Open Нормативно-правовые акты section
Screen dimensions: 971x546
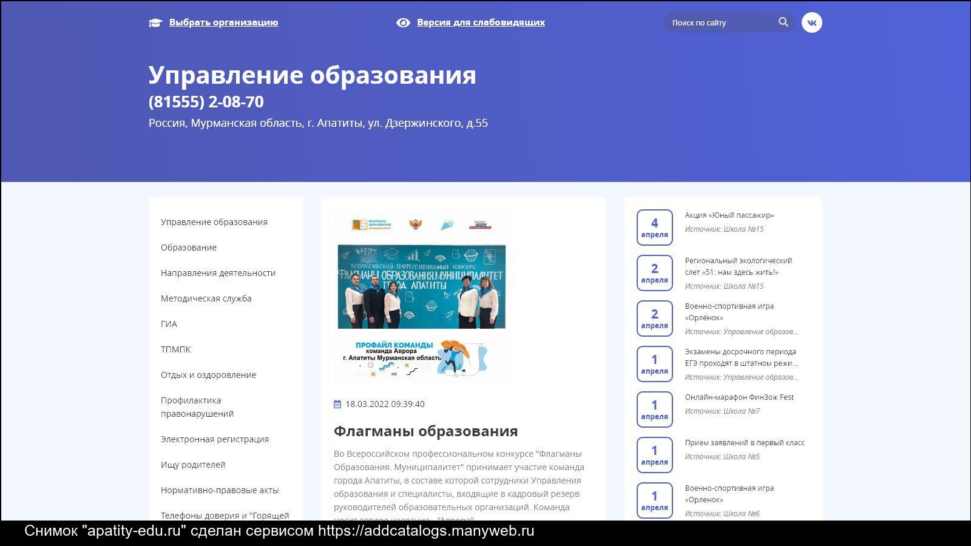220,490
